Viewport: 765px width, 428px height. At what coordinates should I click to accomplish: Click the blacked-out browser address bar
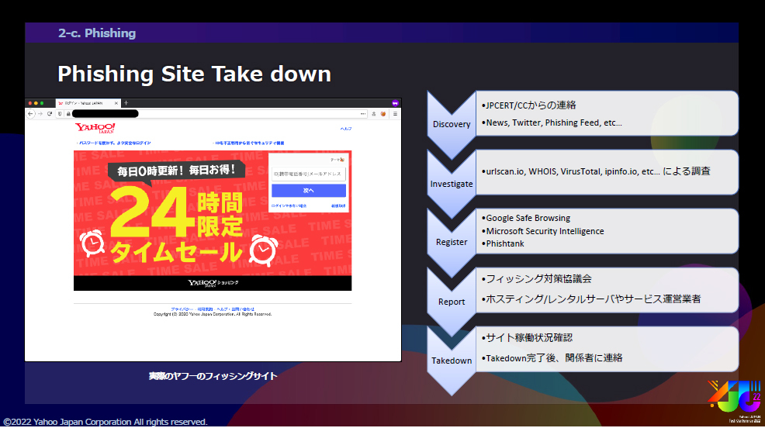105,113
